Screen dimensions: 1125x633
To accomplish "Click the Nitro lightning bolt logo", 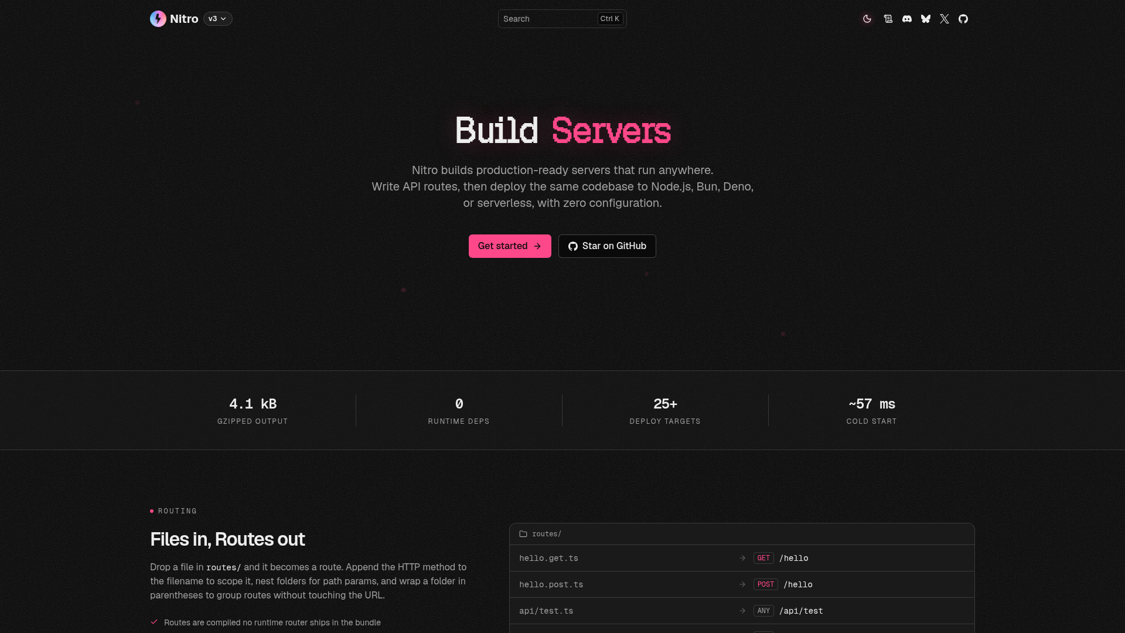I will click(x=158, y=19).
